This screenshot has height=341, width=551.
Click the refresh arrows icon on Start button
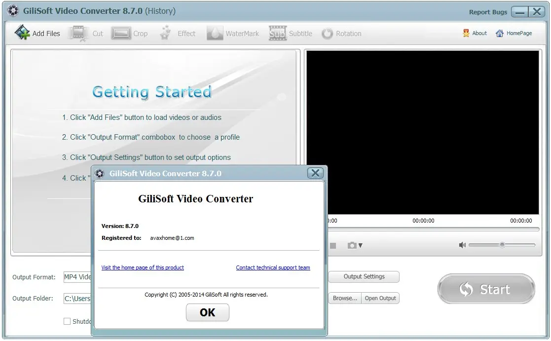point(466,289)
